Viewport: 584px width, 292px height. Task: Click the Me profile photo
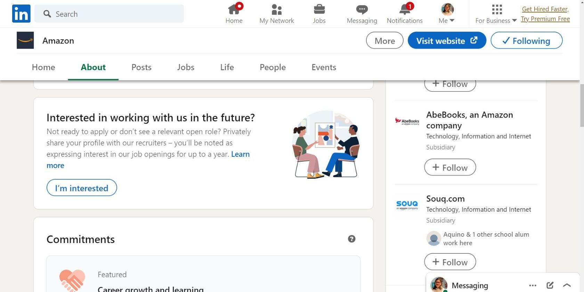(447, 9)
